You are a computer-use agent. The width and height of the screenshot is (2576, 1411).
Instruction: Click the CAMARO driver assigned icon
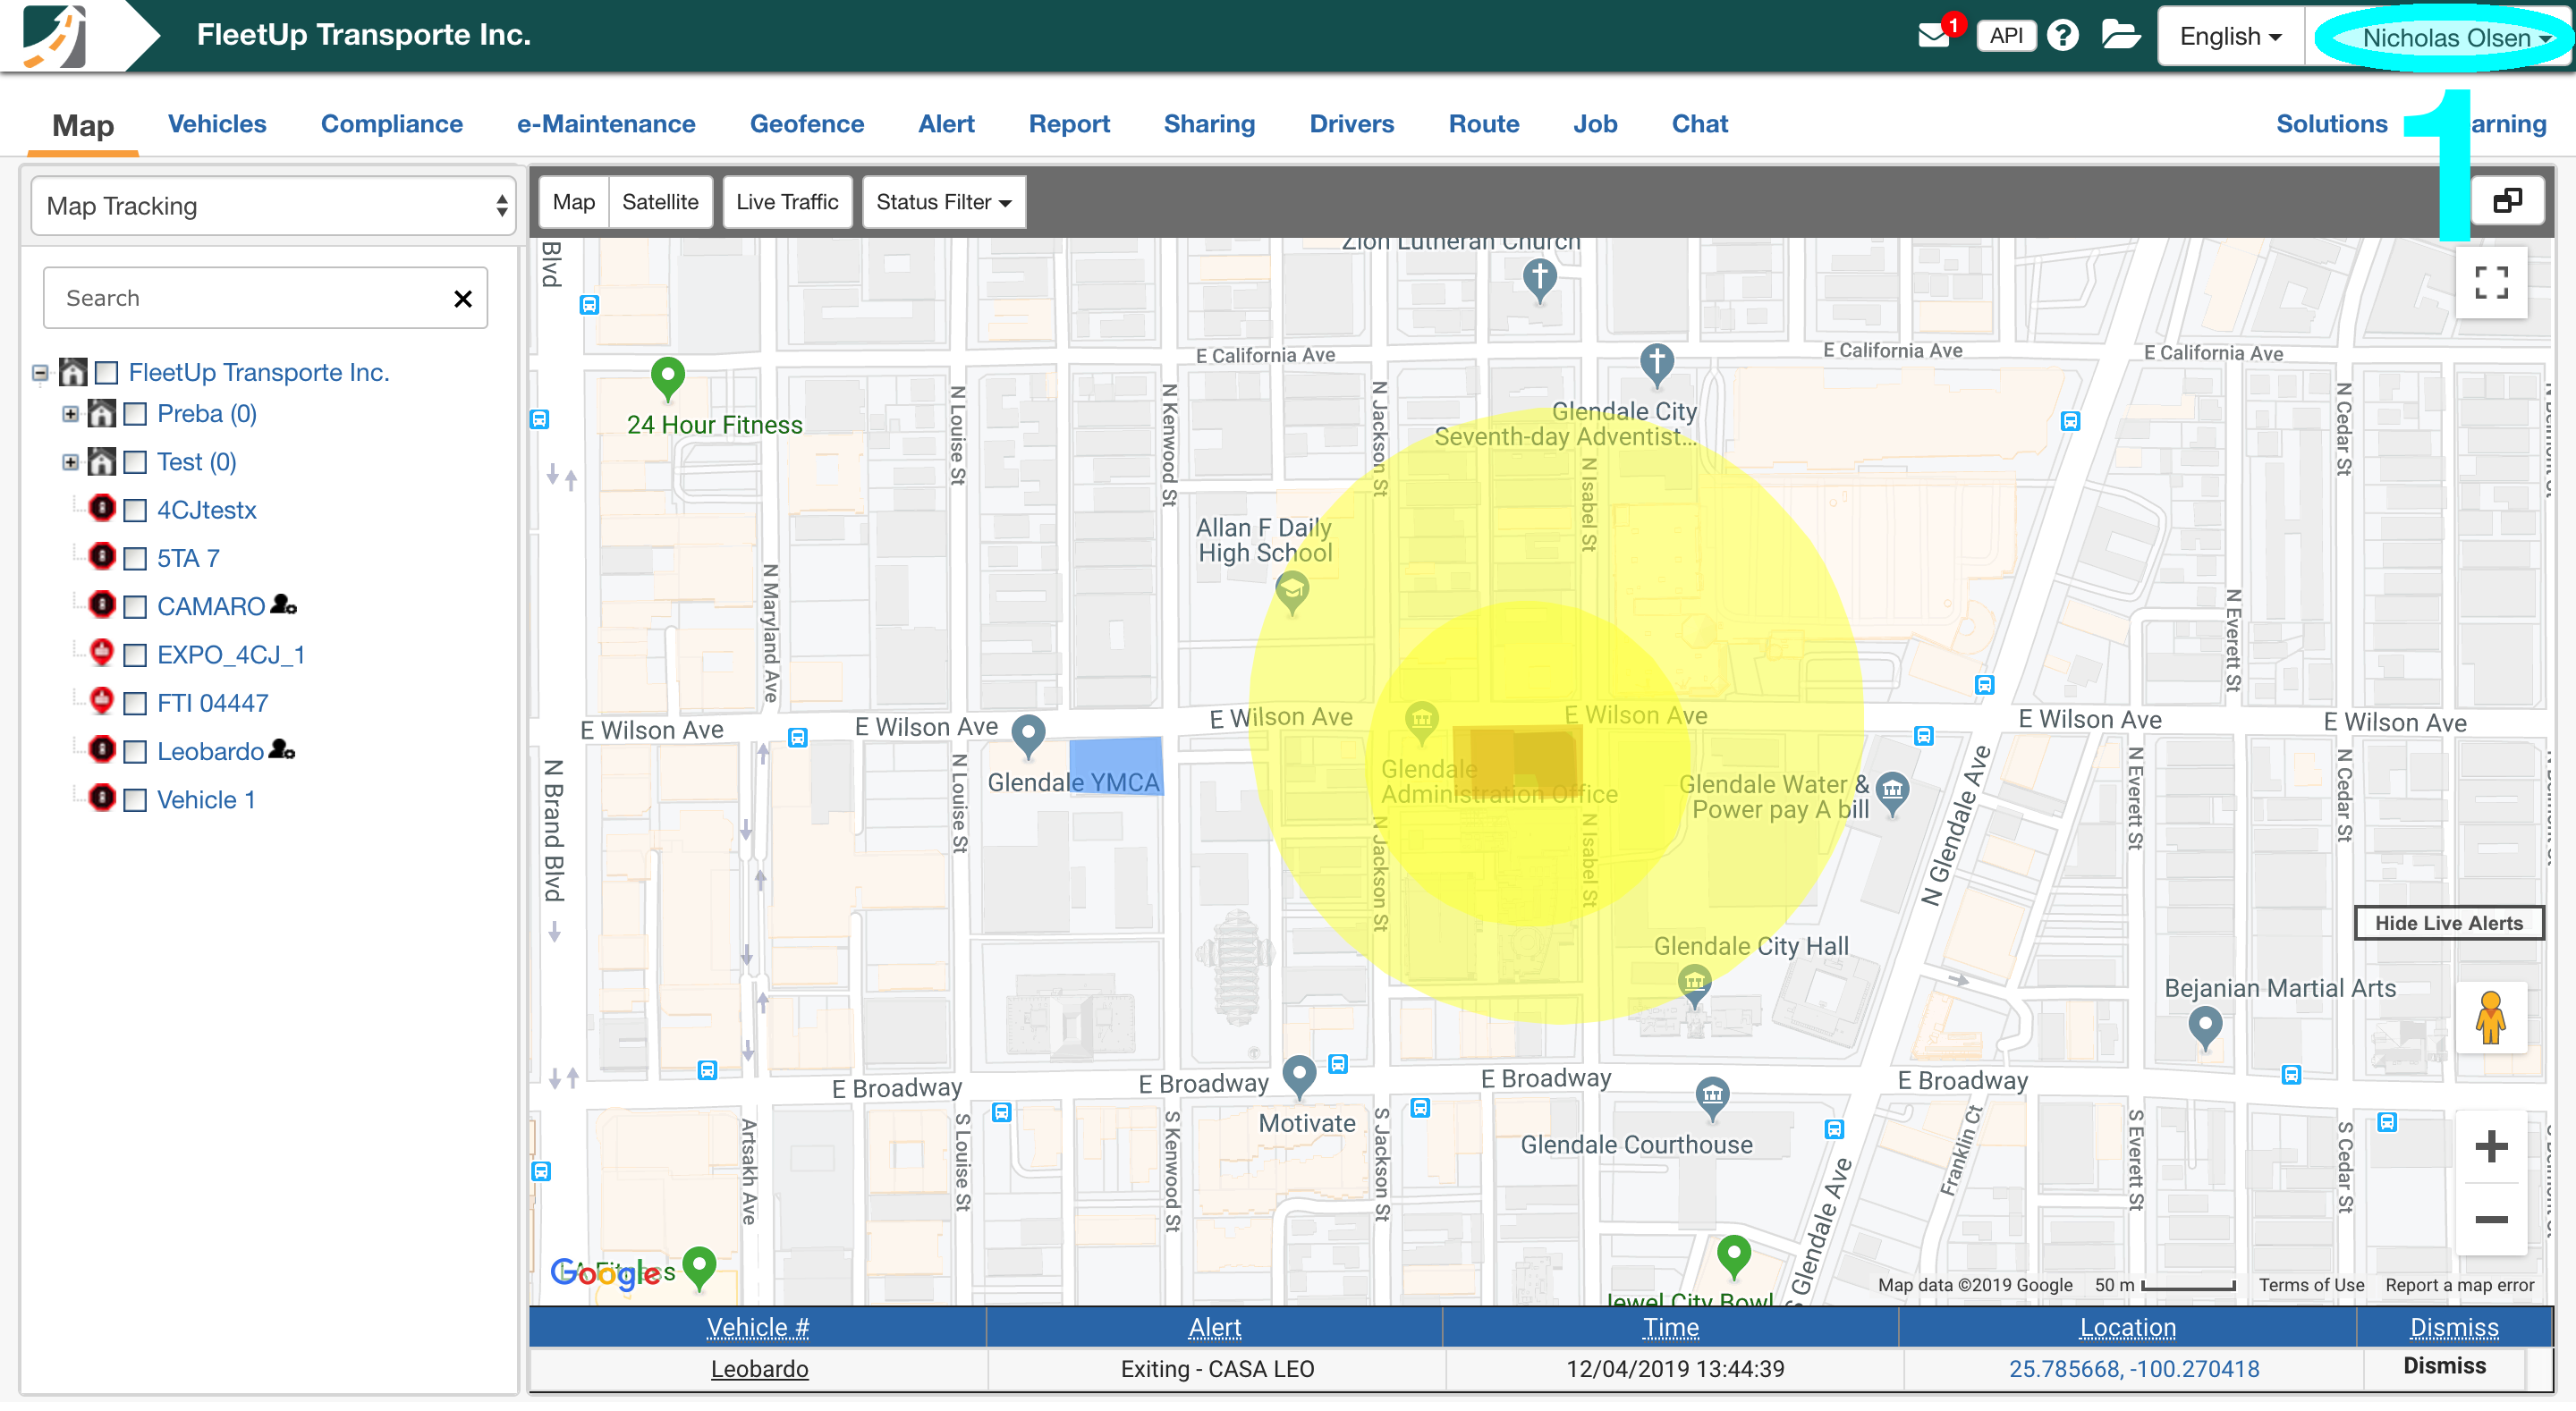tap(284, 605)
